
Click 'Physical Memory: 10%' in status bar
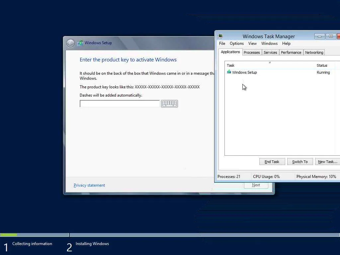click(x=316, y=177)
